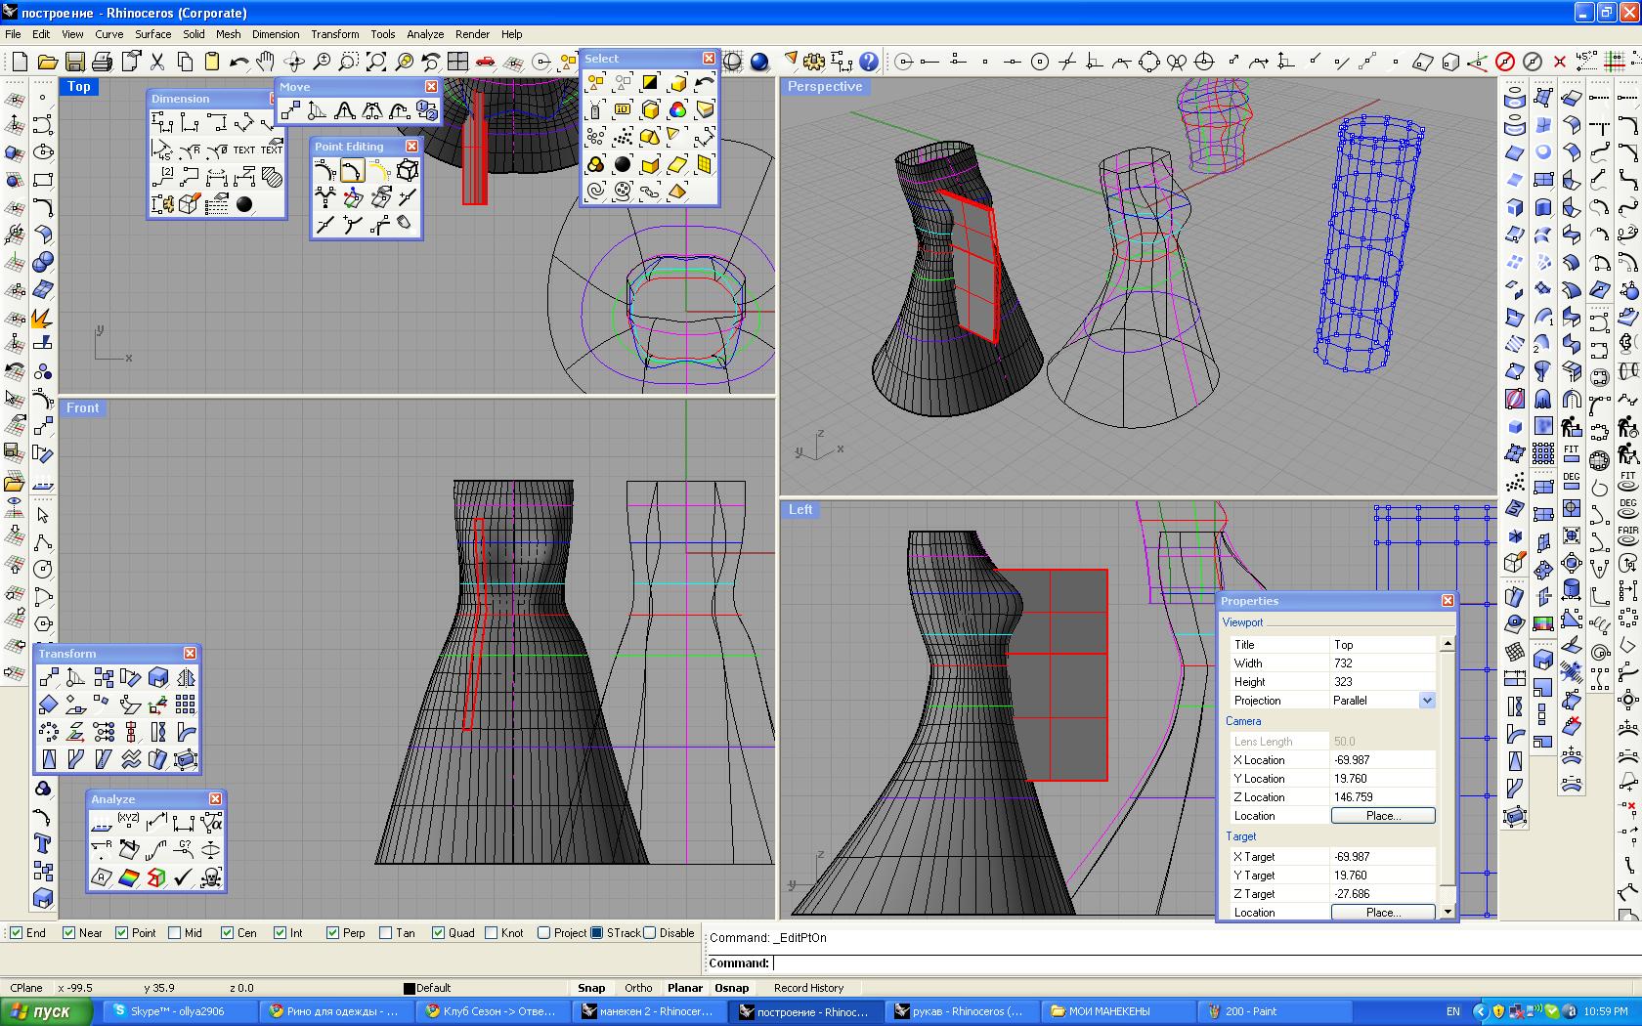Click the Help question mark icon
Screen dimensions: 1642x1026
coord(868,62)
